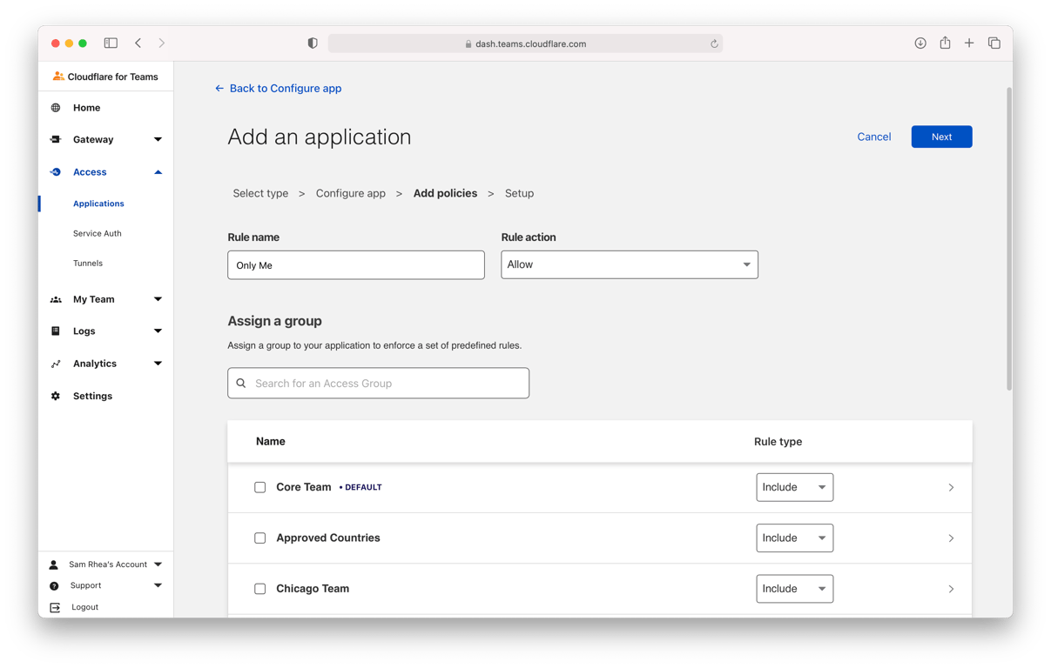Open Chicago Team rule type dropdown
Image resolution: width=1051 pixels, height=668 pixels.
794,589
